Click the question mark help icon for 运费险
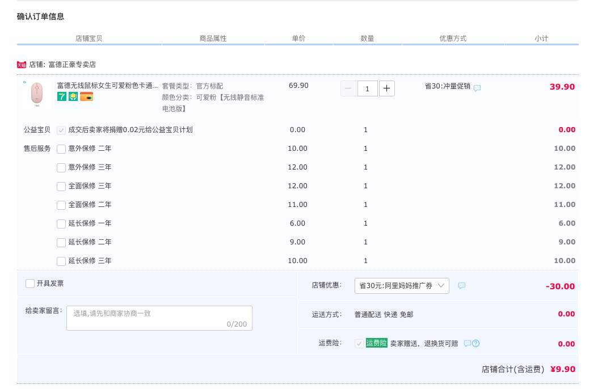 point(475,343)
